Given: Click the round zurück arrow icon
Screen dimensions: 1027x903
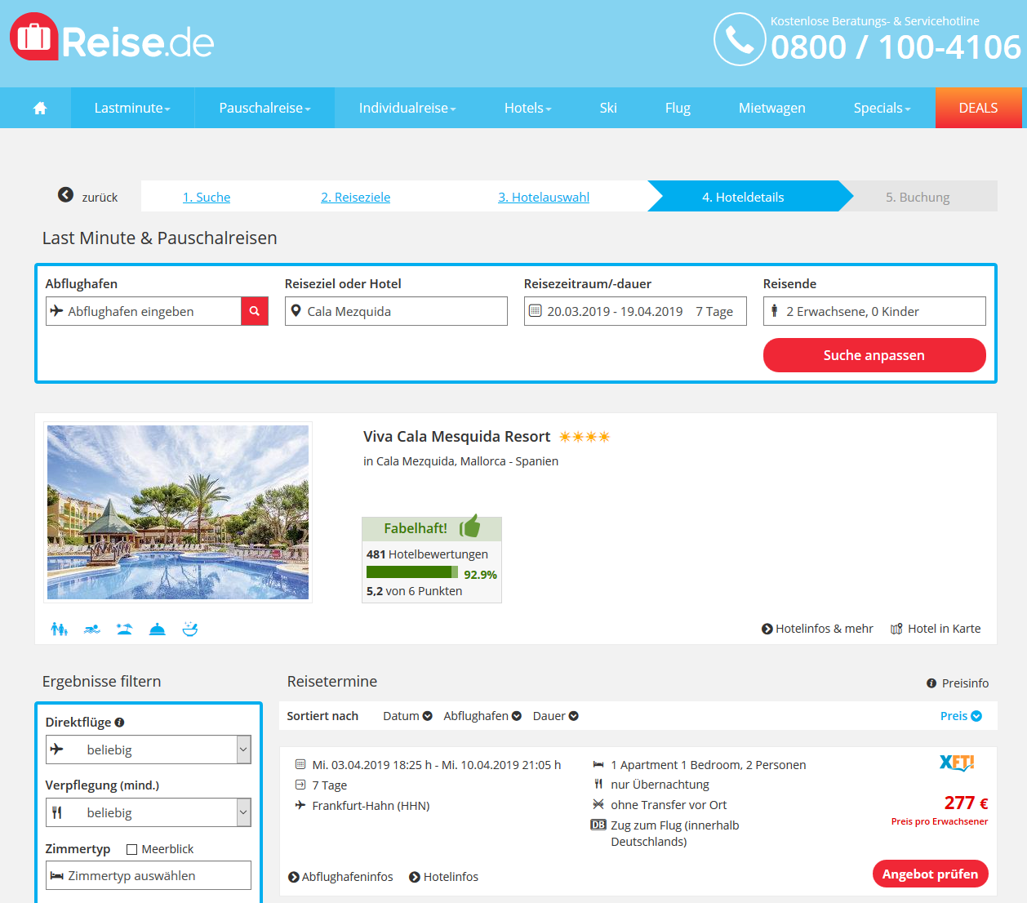Looking at the screenshot, I should (65, 195).
